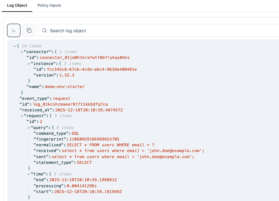Collapse the "request" object

click(21, 116)
